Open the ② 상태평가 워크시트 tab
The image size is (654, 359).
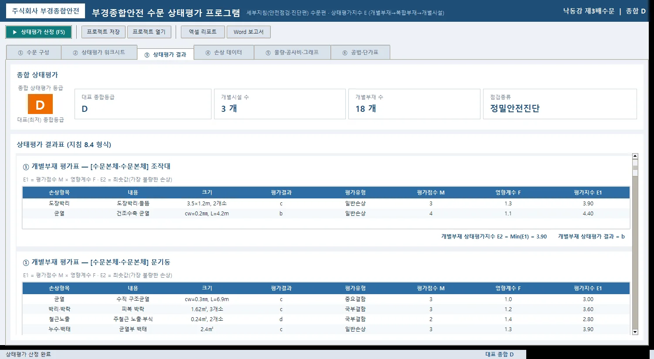[x=99, y=52]
